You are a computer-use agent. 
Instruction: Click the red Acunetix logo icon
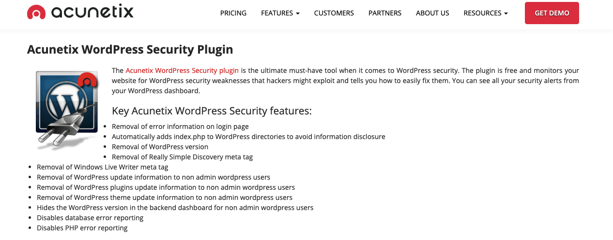point(36,13)
